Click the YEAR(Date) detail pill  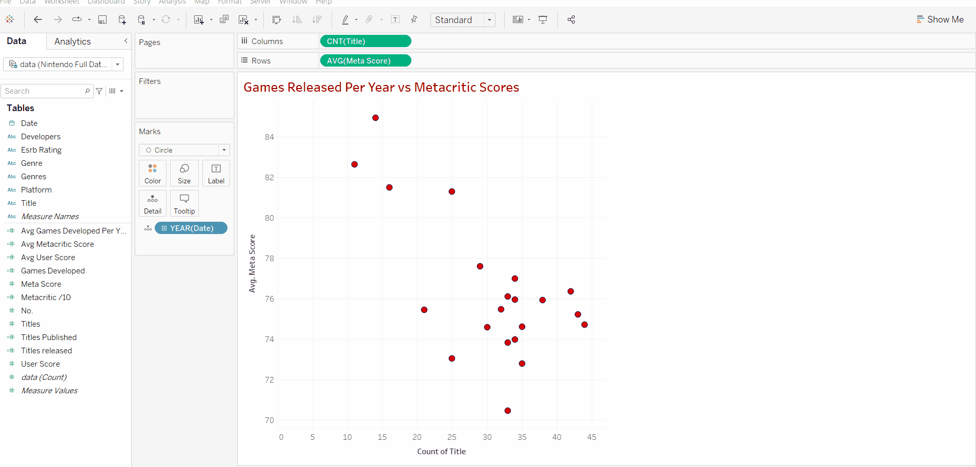click(191, 228)
